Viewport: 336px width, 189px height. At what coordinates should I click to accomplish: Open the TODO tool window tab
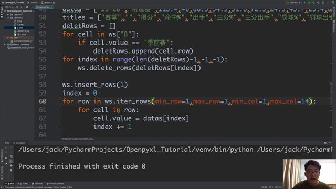click(x=23, y=184)
